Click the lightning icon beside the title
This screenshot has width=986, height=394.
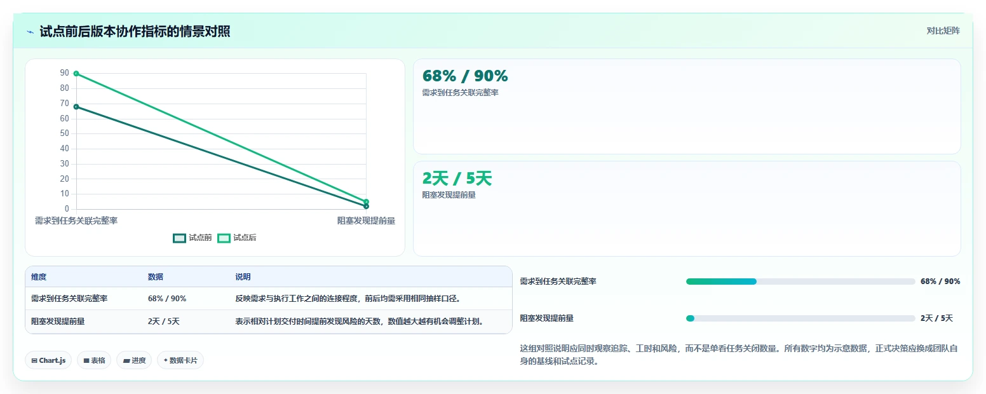[30, 32]
